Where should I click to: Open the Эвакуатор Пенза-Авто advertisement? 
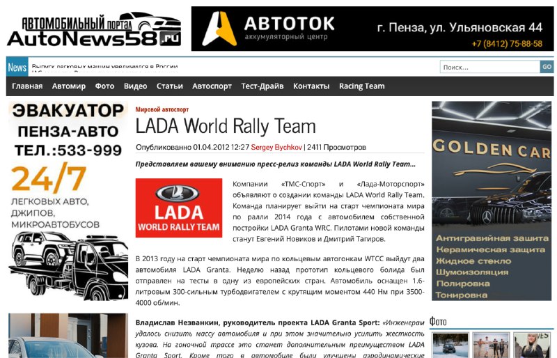pyautogui.click(x=68, y=201)
